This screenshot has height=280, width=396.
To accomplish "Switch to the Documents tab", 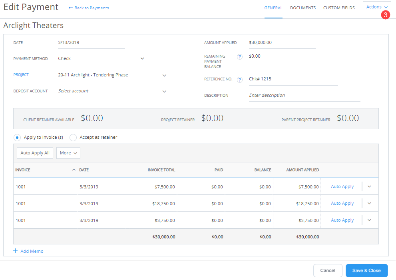I will 303,8.
